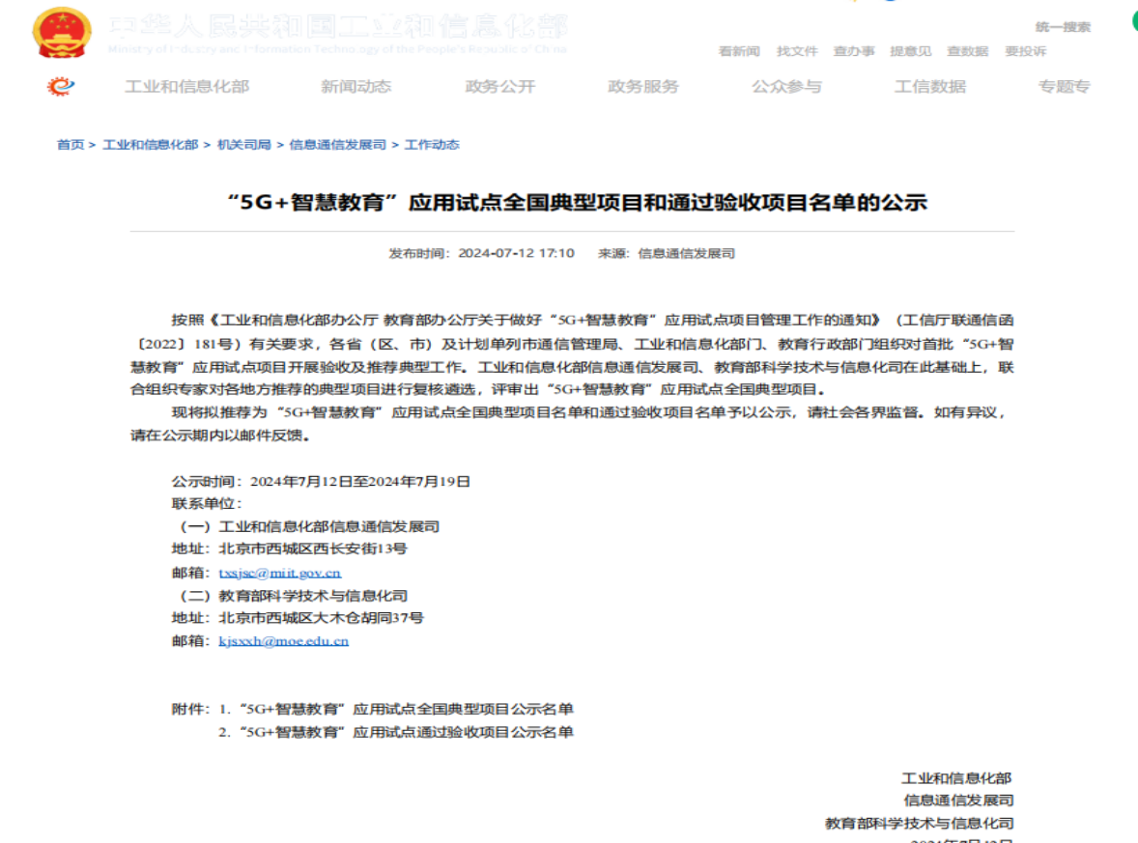Open the 工业和信息化部 navigation menu
Screen dimensions: 1138x843
coord(186,87)
